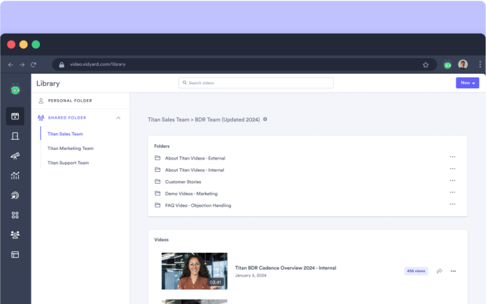The height and width of the screenshot is (304, 486).
Task: Open Demo Videos - Marketing folder
Action: (190, 193)
